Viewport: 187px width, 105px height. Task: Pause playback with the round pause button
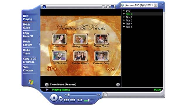click(54, 98)
